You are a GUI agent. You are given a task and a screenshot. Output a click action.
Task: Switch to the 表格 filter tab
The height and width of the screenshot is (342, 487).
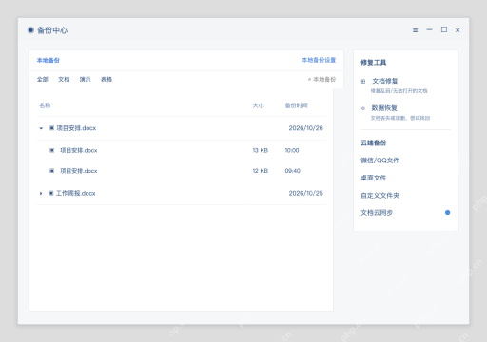pyautogui.click(x=107, y=79)
